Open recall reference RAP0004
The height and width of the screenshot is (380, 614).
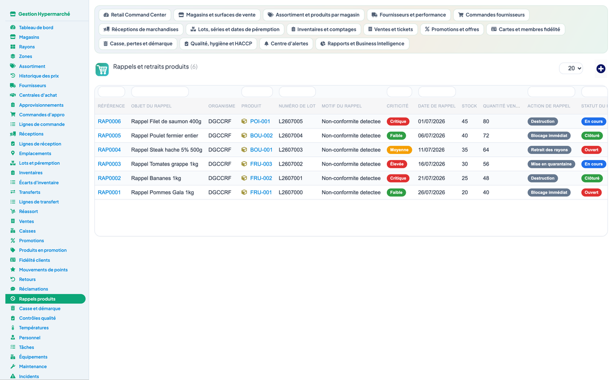109,150
